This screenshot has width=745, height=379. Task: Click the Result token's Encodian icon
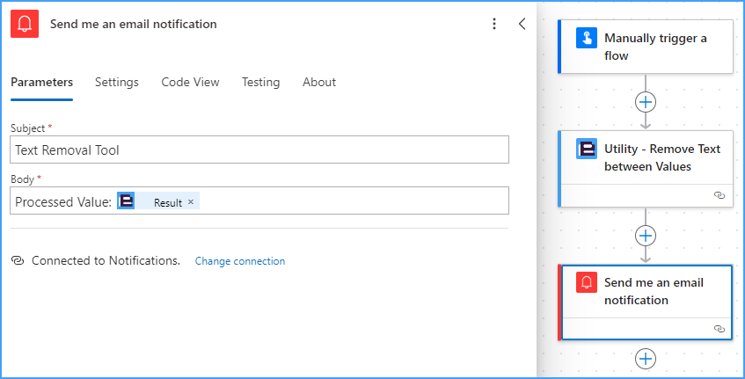coord(126,200)
